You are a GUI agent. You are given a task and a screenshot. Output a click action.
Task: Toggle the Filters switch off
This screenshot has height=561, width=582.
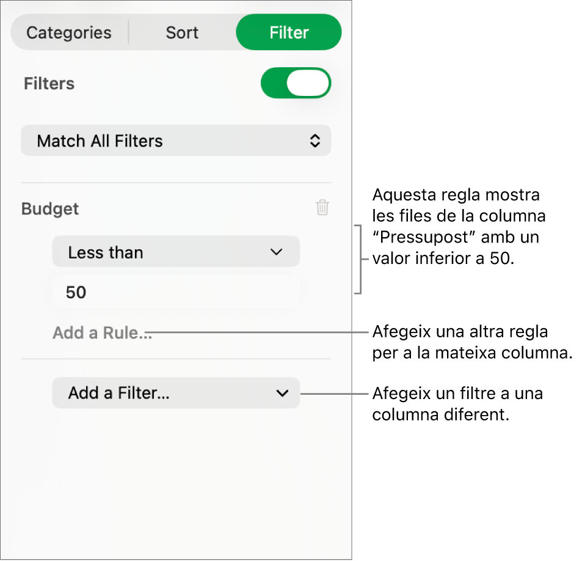pos(296,83)
